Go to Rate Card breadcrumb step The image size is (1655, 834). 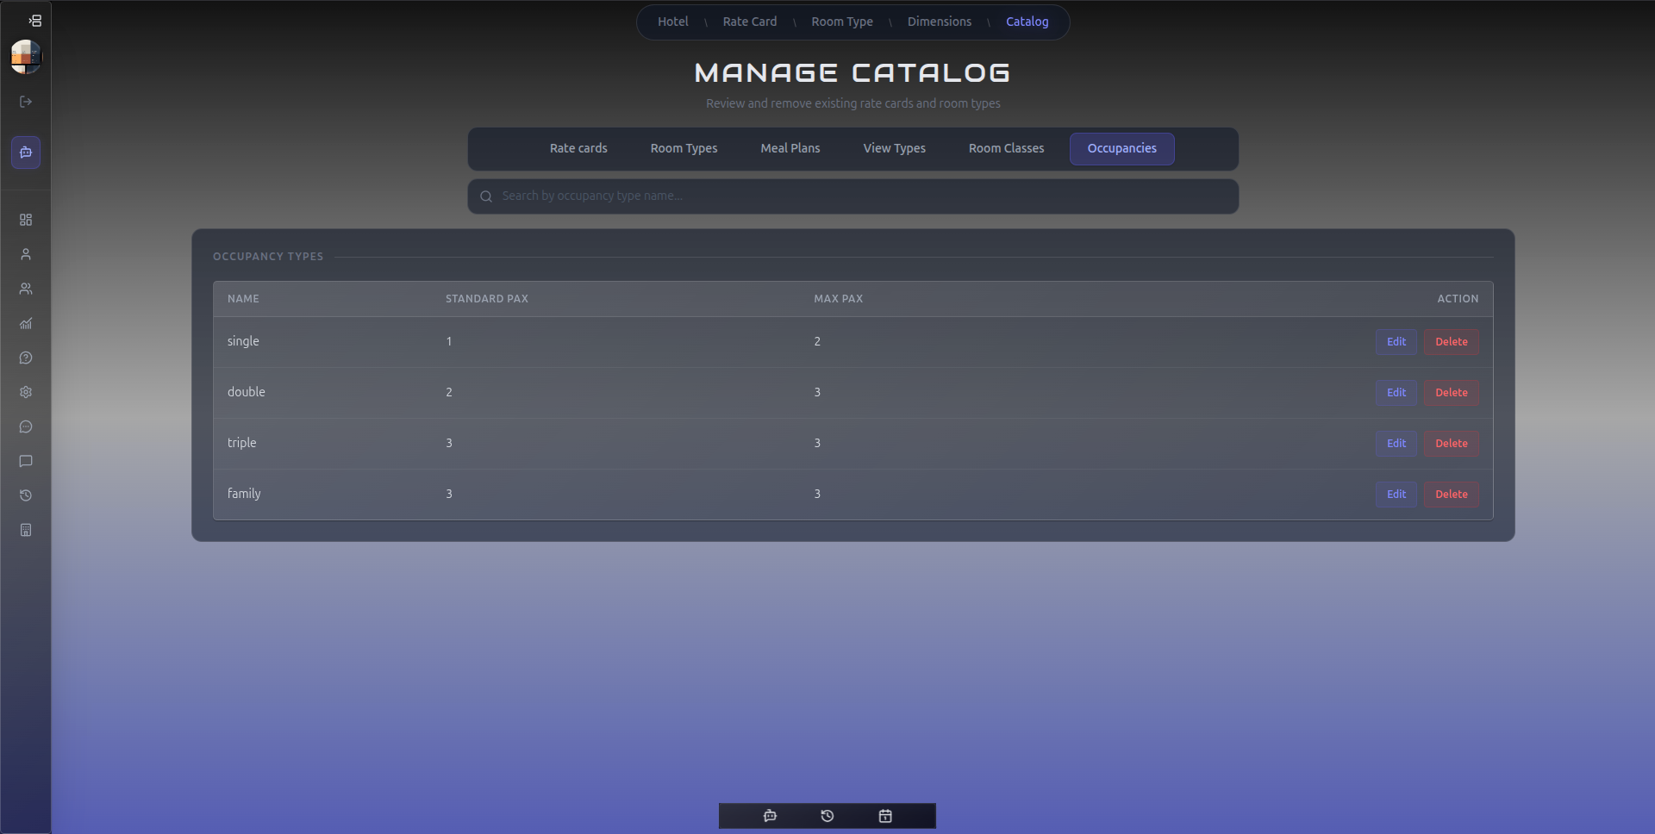pos(749,22)
